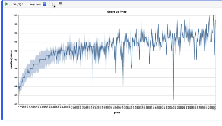Click the 82 tick label on y-axis
The image size is (222, 126).
(16, 95)
